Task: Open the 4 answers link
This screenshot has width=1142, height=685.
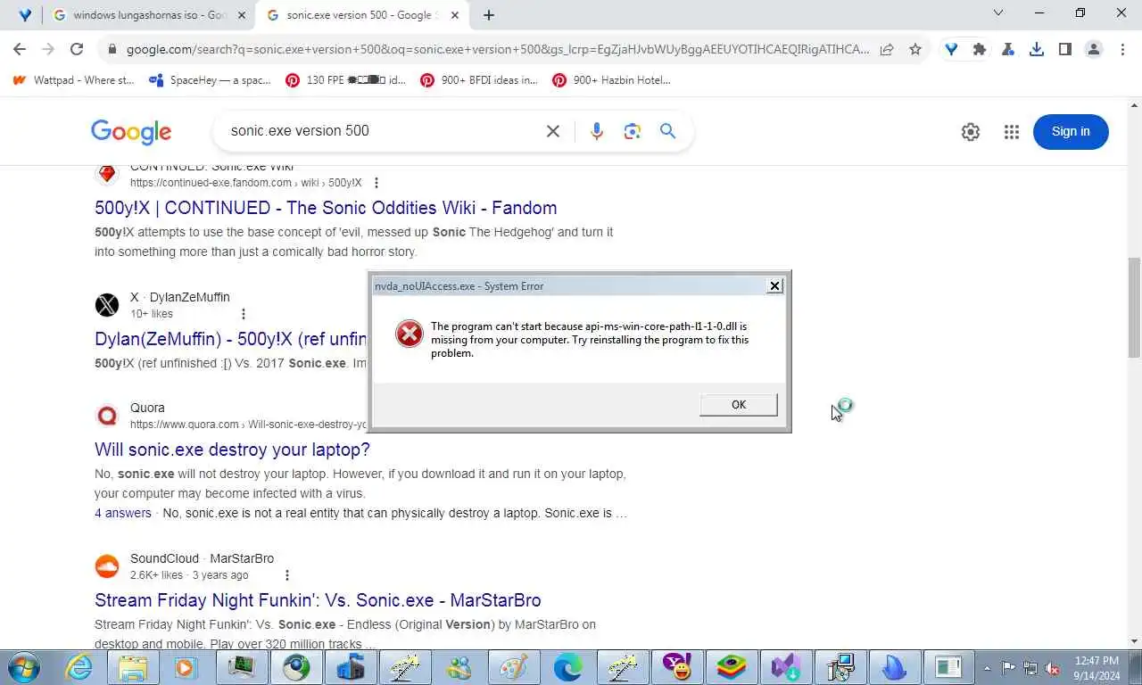Action: 123,513
